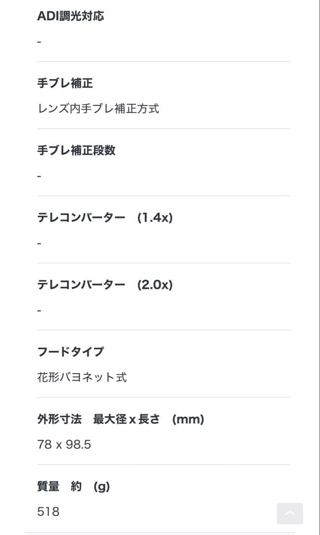This screenshot has height=535, width=320.
Task: Tap the scroll-to-top arrow button
Action: coord(290,514)
